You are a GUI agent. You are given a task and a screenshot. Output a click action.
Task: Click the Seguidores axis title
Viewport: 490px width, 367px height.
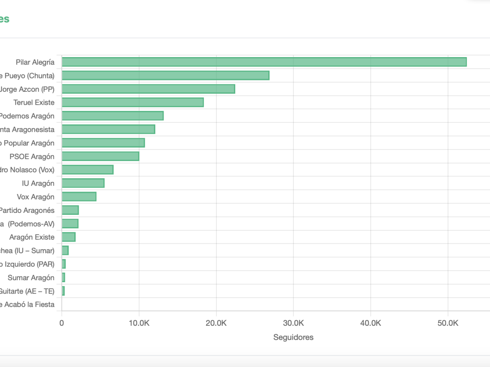pyautogui.click(x=293, y=337)
